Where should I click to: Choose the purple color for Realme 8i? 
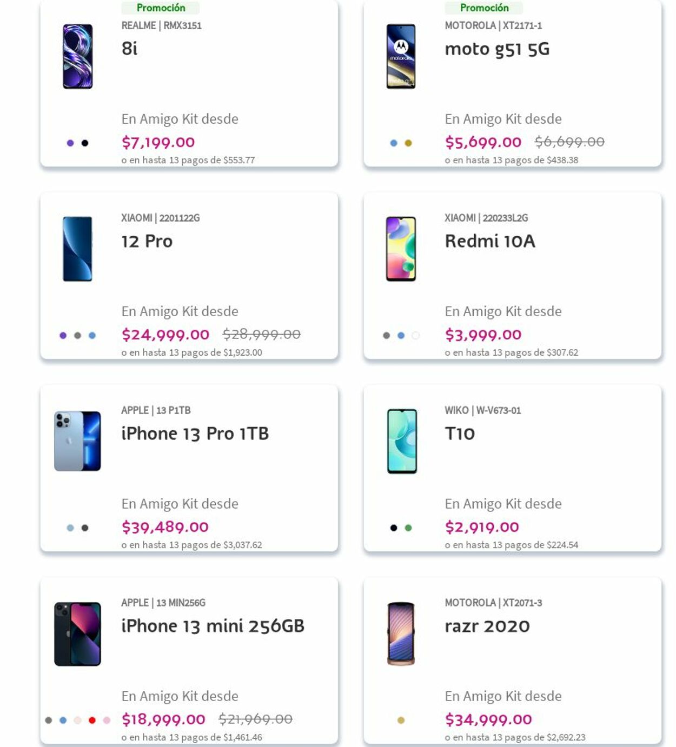[x=70, y=143]
